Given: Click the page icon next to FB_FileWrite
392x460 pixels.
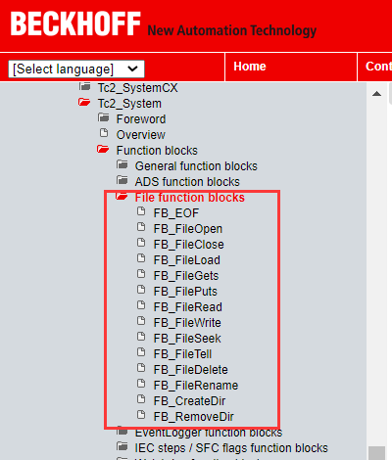Looking at the screenshot, I should point(141,321).
